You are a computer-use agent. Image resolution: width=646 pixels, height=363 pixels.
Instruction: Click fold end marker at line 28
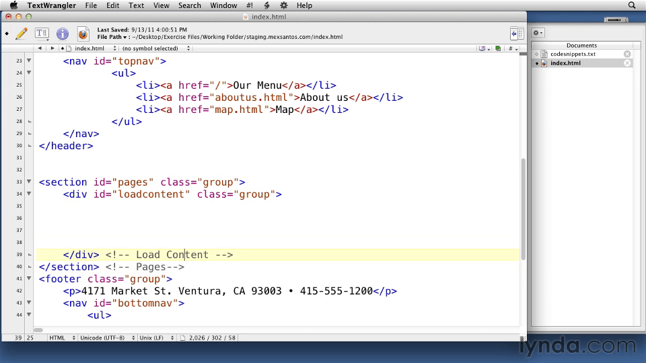(x=29, y=122)
